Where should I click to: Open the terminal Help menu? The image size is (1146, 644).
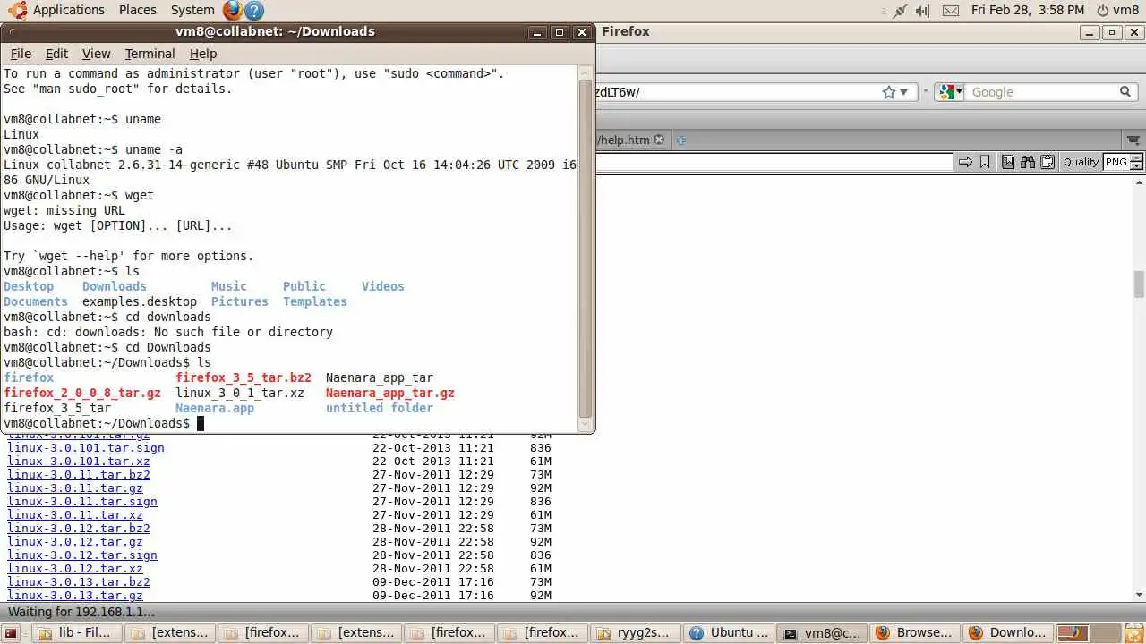click(x=203, y=54)
